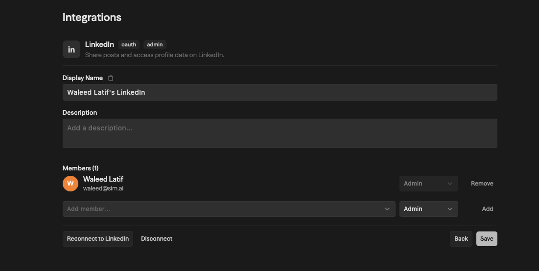The height and width of the screenshot is (271, 539).
Task: Click the Description label
Action: (x=80, y=112)
